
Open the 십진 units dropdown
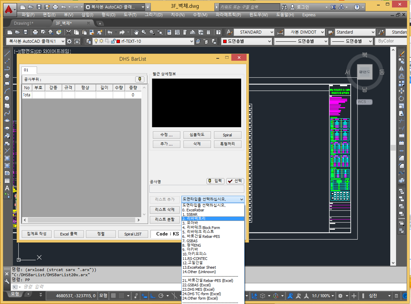pyautogui.click(x=376, y=296)
